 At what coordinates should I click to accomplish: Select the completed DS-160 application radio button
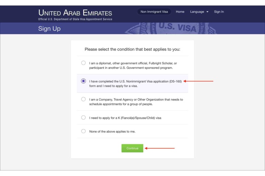(83, 81)
